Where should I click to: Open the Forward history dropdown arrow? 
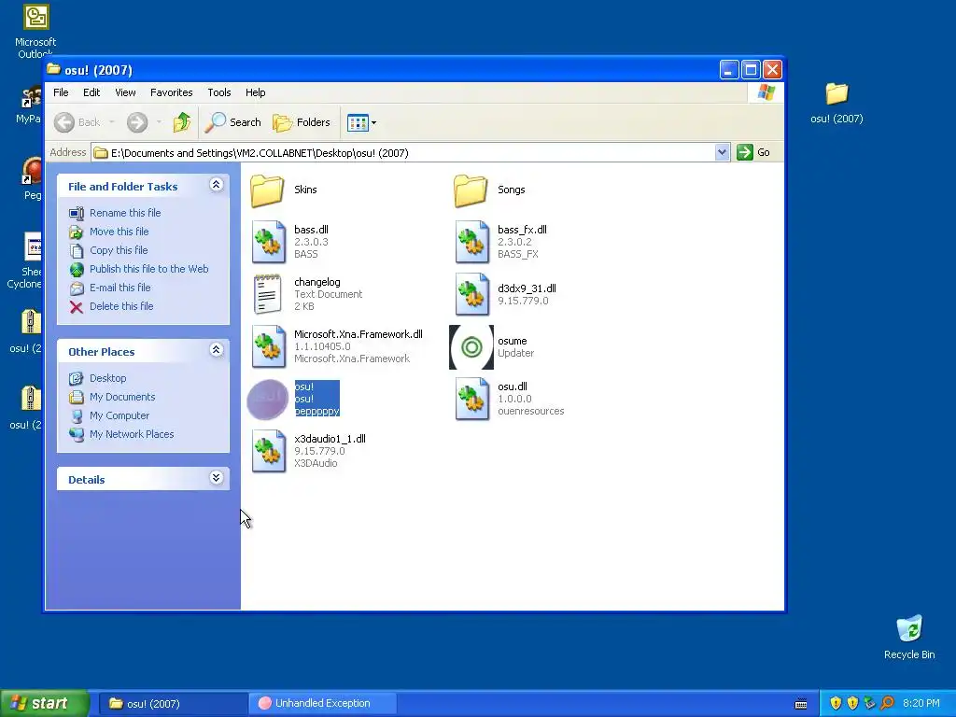tap(159, 122)
